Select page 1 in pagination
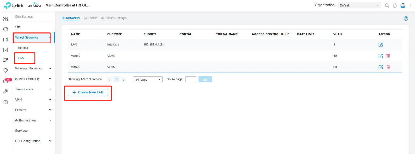The height and width of the screenshot is (154, 415). 116,80
